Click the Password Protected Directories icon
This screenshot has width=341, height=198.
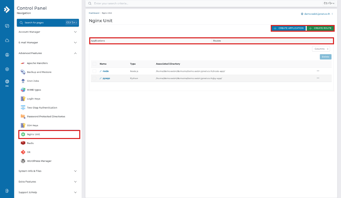[x=23, y=116]
